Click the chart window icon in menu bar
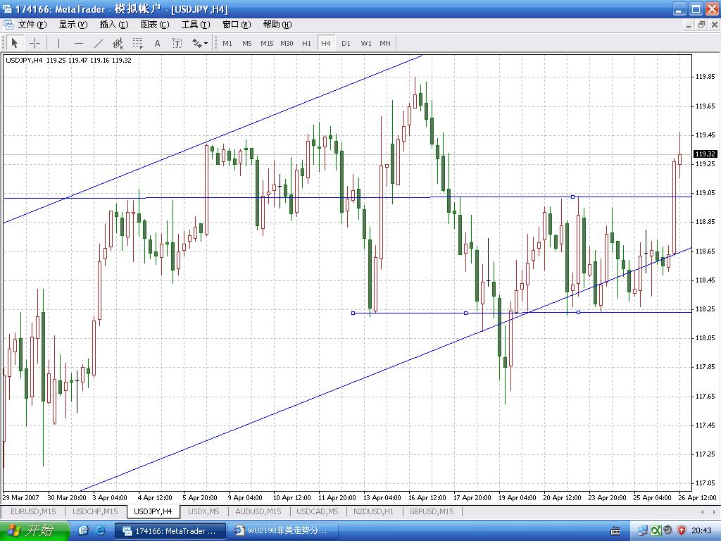 pos(8,25)
